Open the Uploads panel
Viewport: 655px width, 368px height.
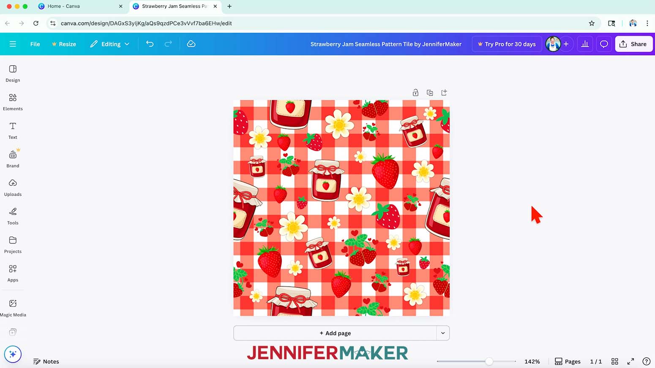(x=13, y=188)
